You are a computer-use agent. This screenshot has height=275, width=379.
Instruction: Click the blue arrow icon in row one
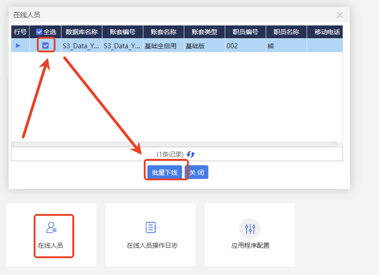[x=17, y=45]
